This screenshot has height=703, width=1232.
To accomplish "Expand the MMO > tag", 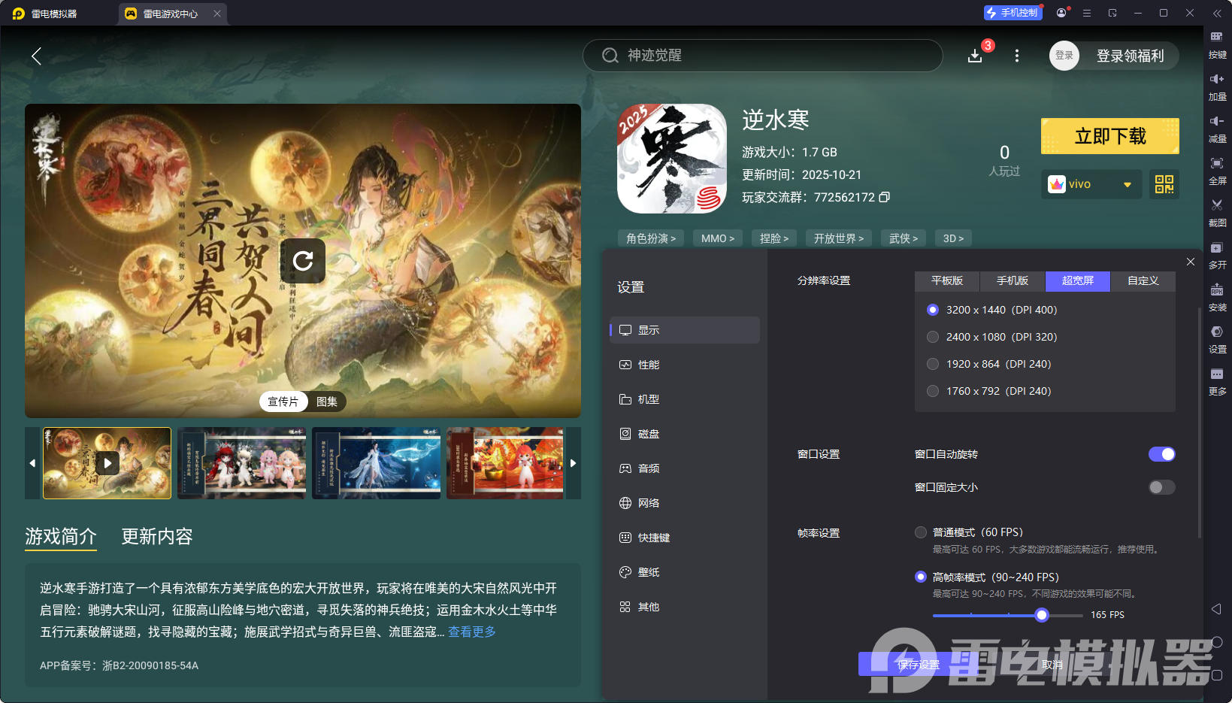I will pyautogui.click(x=718, y=238).
